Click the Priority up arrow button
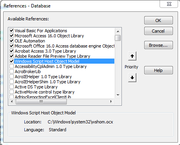The image size is (180, 145). click(x=132, y=56)
